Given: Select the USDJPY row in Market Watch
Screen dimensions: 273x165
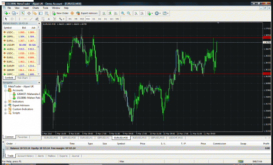Looking at the screenshot, I should (x=20, y=45).
